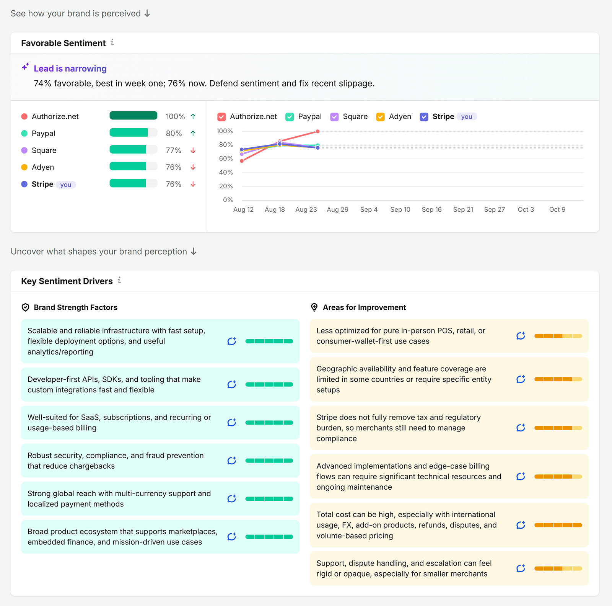The image size is (612, 606).
Task: Click the red Authorize.net color dot
Action: (x=24, y=116)
